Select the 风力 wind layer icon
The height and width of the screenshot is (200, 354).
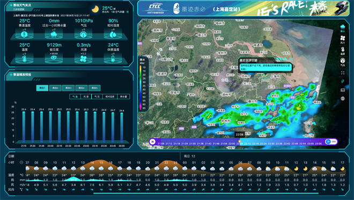[343, 40]
